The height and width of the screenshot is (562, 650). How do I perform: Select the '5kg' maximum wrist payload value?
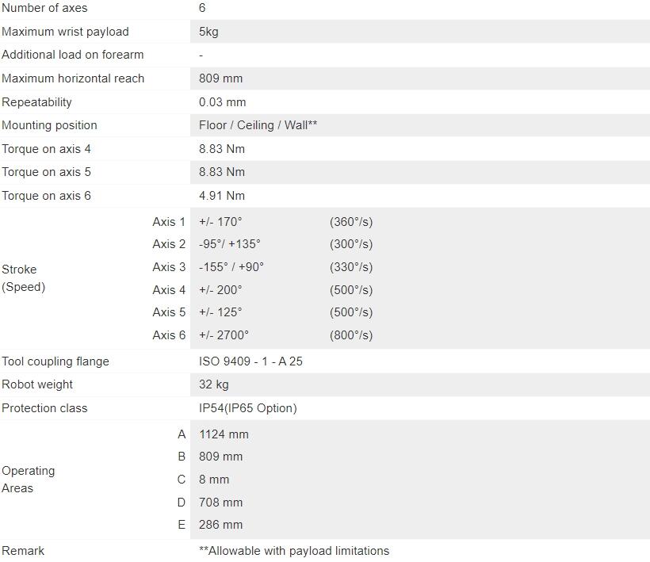(x=208, y=32)
